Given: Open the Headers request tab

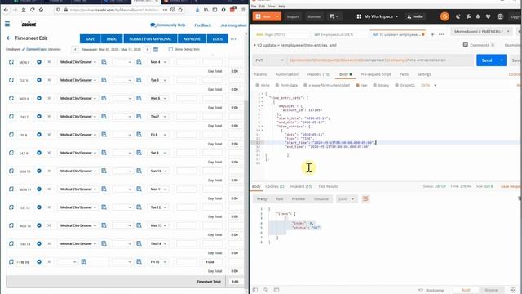Looking at the screenshot, I should [318, 74].
